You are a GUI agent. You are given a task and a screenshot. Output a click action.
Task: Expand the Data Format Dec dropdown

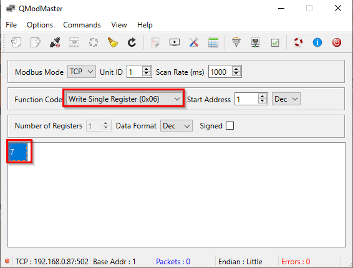[x=176, y=125]
